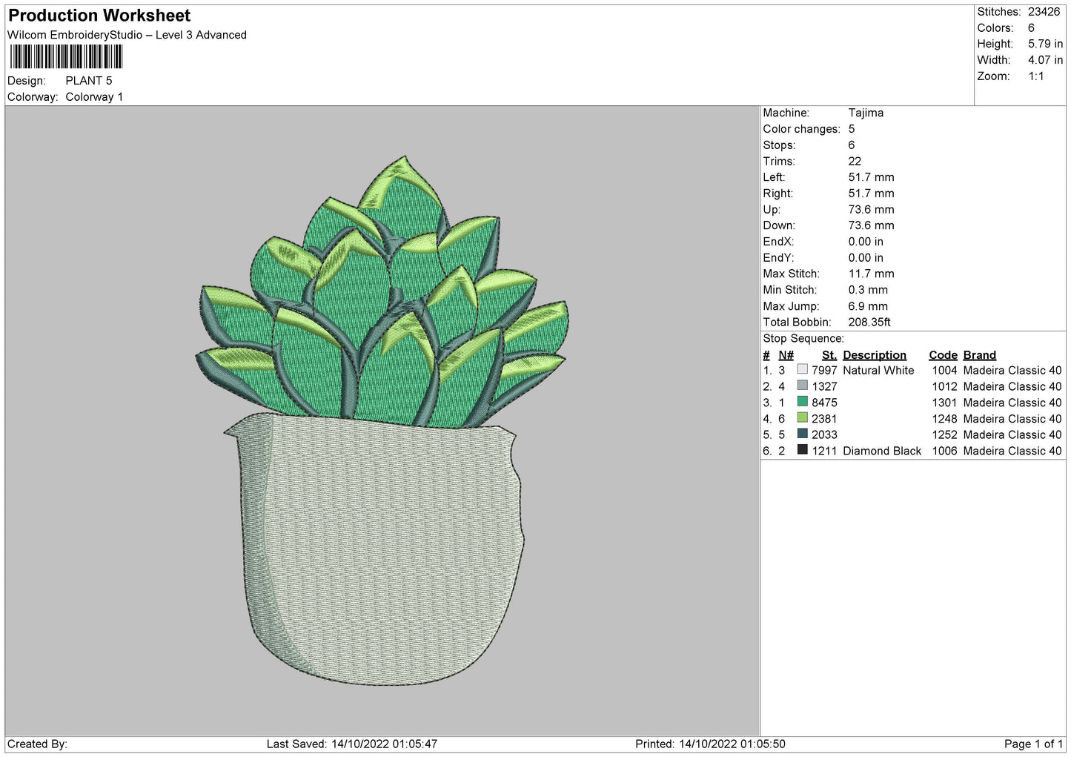Click the 'Stop Sequence:' label
Screen dimensions: 1071x757
point(803,339)
